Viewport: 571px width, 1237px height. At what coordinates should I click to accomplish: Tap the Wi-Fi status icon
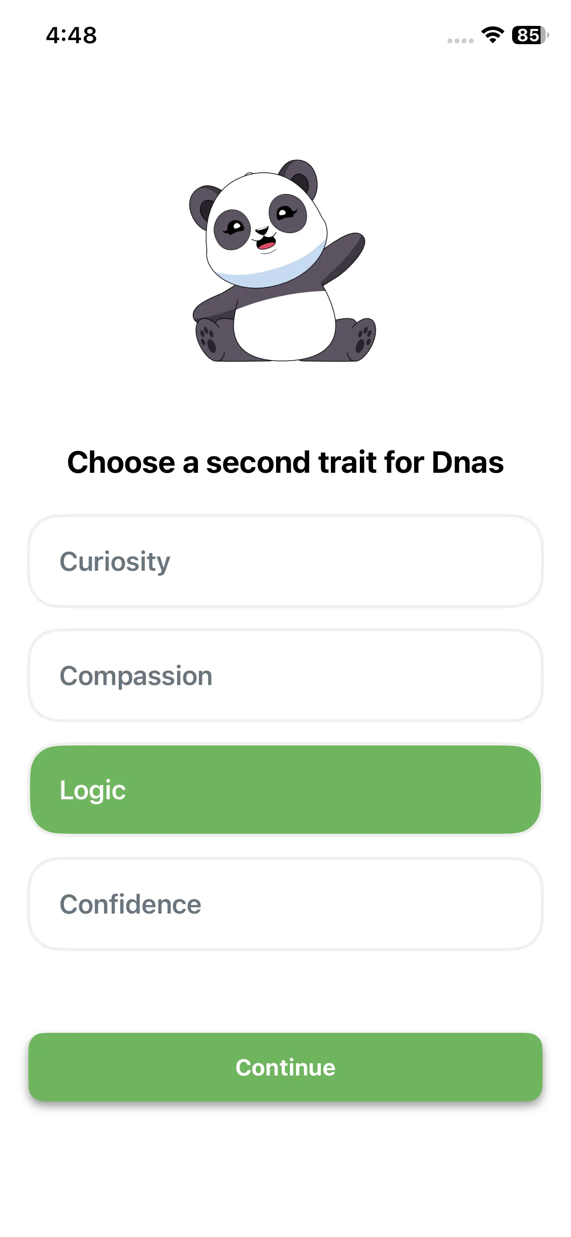click(492, 35)
